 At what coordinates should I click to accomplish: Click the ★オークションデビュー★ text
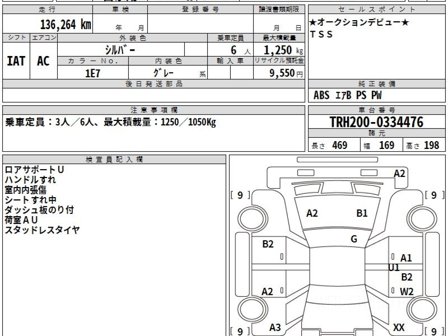coord(360,23)
